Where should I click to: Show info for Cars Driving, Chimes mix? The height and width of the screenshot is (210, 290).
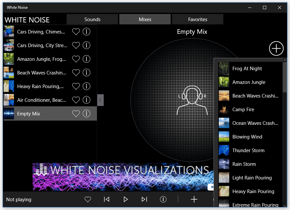pyautogui.click(x=86, y=32)
